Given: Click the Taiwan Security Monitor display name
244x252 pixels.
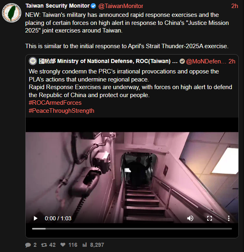Looking at the screenshot, I should [x=57, y=6].
